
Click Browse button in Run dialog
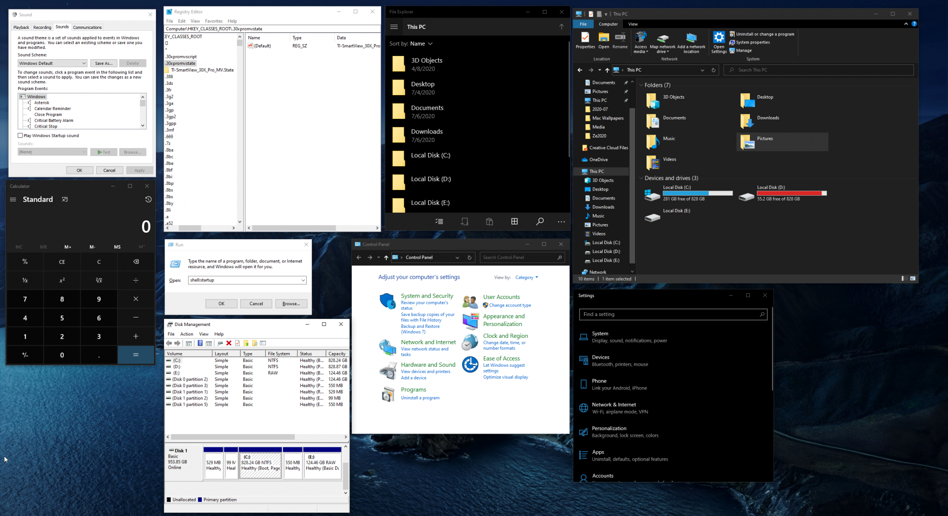click(x=291, y=304)
